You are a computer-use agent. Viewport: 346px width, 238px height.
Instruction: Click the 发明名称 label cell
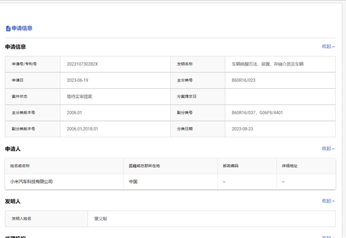[x=198, y=64]
